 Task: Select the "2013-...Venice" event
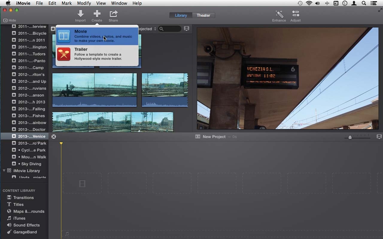click(24, 136)
